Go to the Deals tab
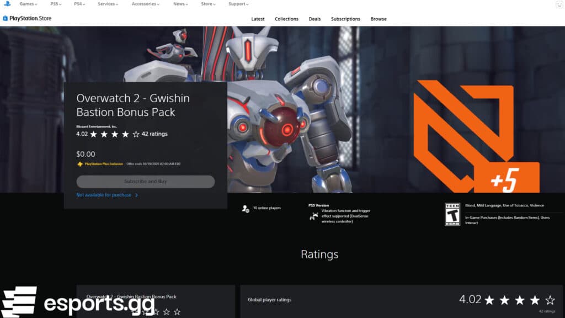Screen dimensions: 565x318 [315, 19]
